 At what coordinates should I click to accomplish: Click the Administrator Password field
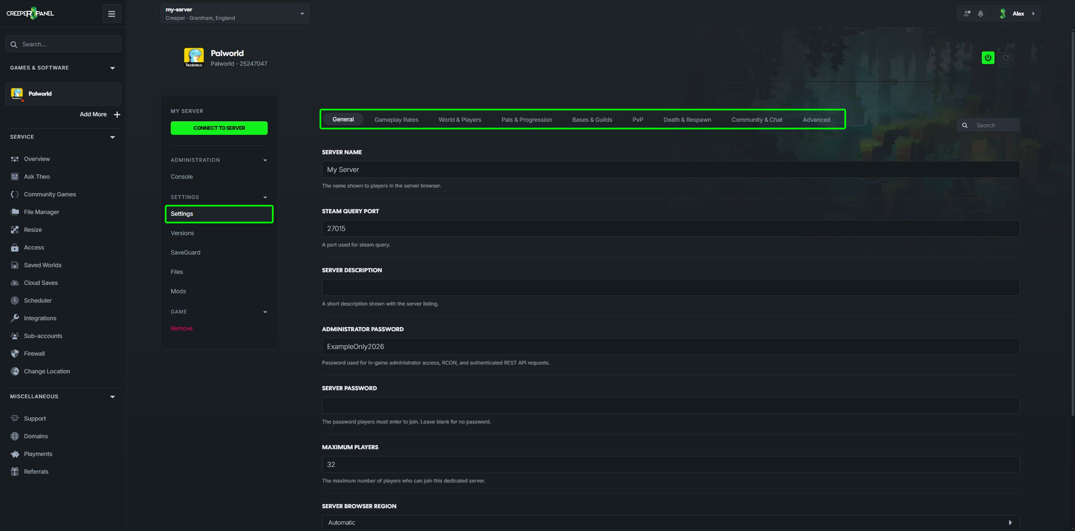(671, 346)
